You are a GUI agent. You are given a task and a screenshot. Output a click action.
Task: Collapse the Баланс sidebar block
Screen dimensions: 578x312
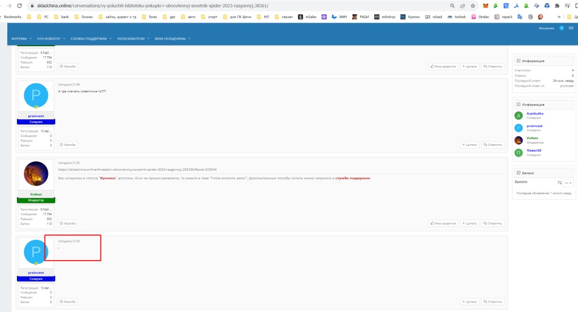pos(518,172)
